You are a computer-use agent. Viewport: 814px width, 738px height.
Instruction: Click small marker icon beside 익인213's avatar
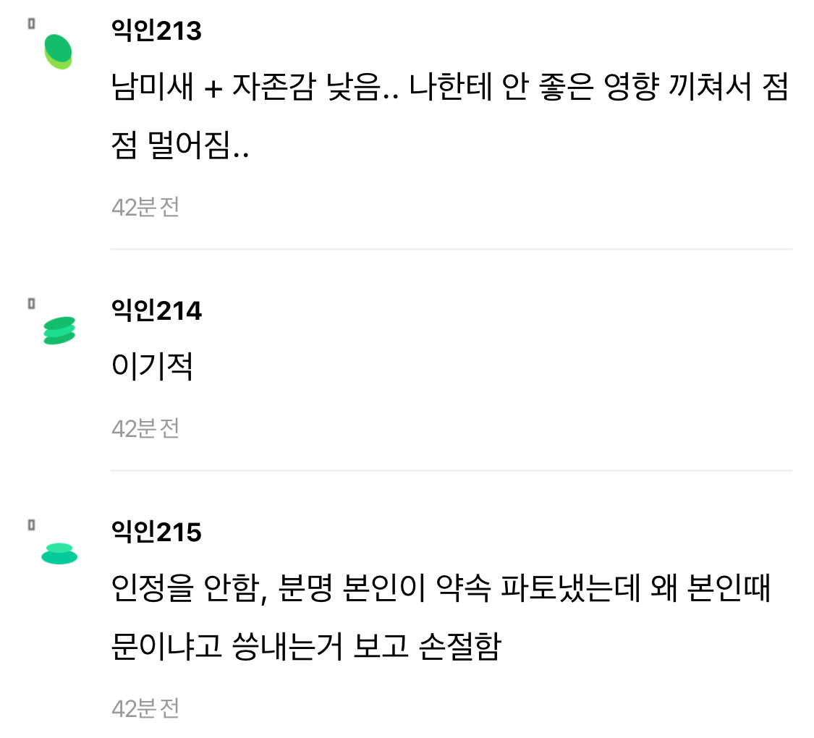[x=31, y=24]
